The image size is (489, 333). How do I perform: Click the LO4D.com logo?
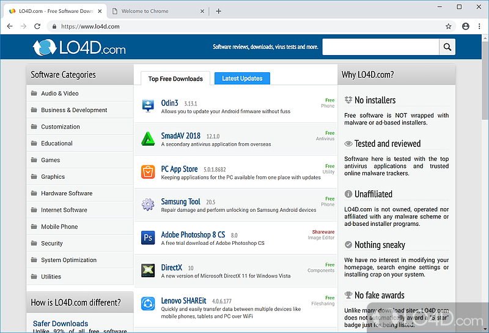[79, 48]
